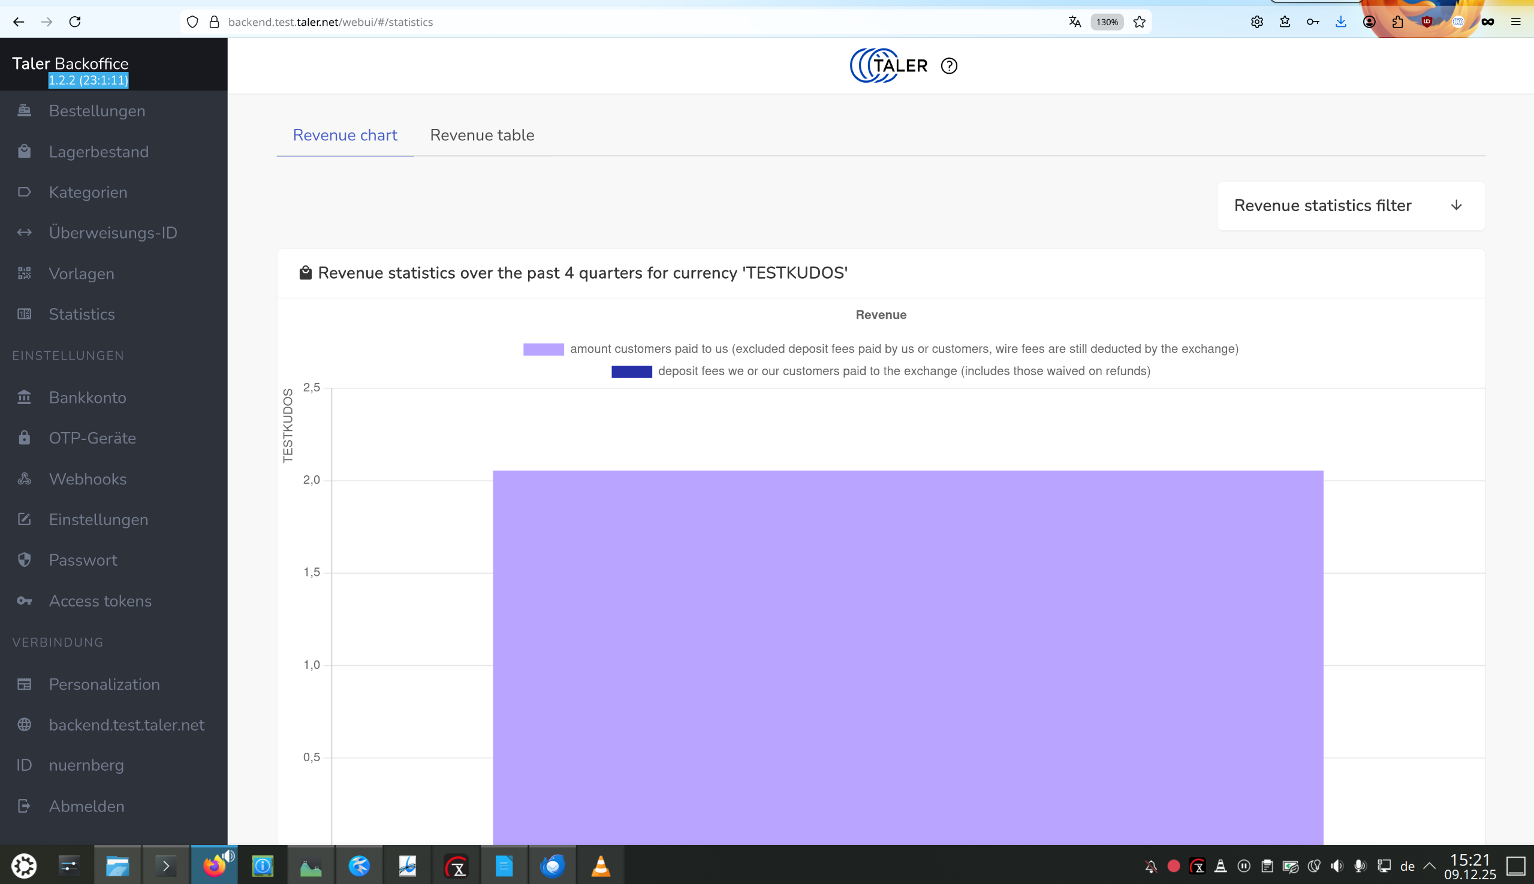Viewport: 1534px width, 884px height.
Task: Open Firefox hamburger menu
Action: (1516, 22)
